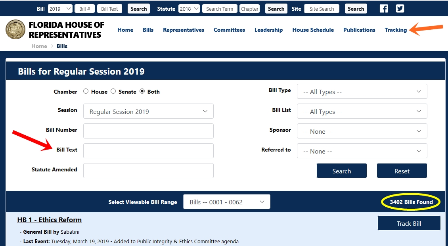Click the Bill # field in top bar
This screenshot has height=246, width=448.
[x=85, y=9]
